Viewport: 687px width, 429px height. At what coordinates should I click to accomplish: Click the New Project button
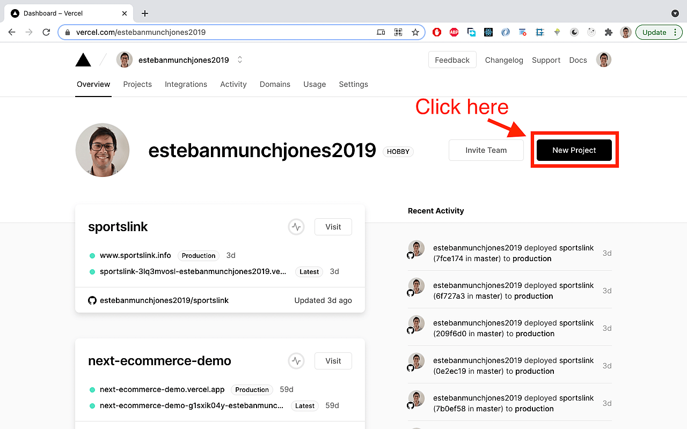click(574, 150)
